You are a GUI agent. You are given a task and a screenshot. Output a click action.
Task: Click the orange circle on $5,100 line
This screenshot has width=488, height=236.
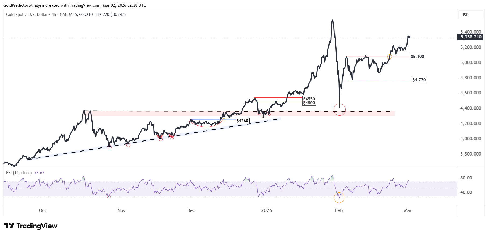(390, 57)
